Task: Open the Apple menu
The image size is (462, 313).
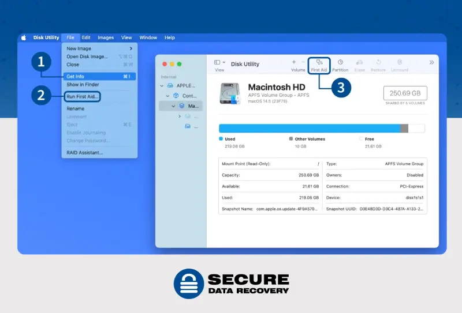Action: pos(24,37)
